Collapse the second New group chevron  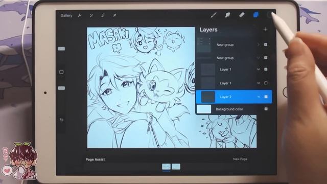[x=259, y=58]
